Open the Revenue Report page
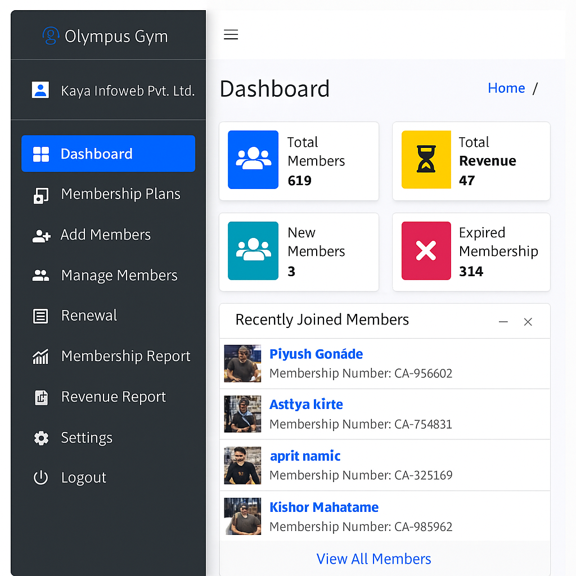The image size is (576, 576). [113, 397]
